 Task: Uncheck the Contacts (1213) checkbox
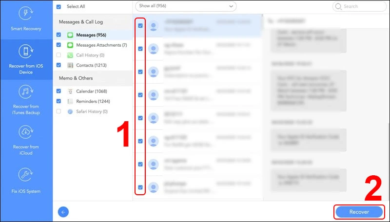[x=58, y=65]
